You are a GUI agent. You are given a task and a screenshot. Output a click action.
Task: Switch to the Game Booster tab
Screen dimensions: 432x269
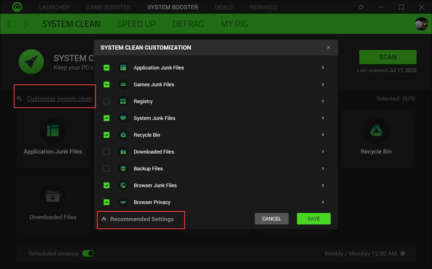click(x=108, y=7)
